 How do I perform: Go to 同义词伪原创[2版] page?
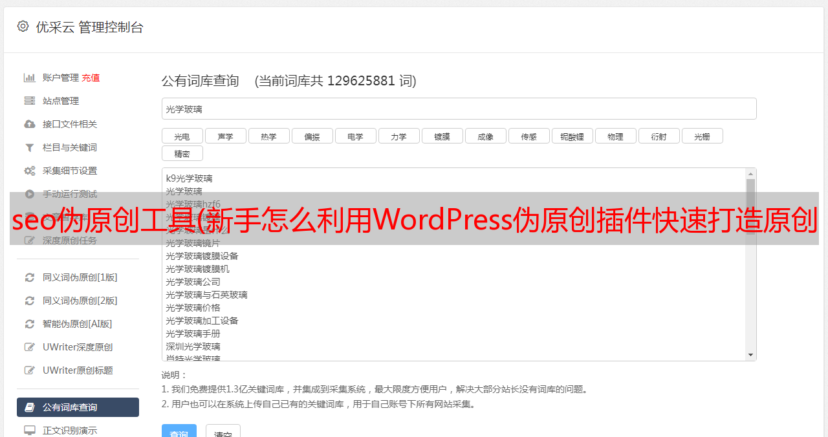click(80, 301)
